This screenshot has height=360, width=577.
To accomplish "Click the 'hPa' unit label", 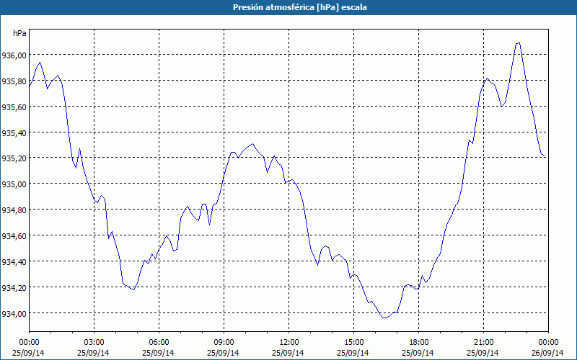I will click(20, 33).
